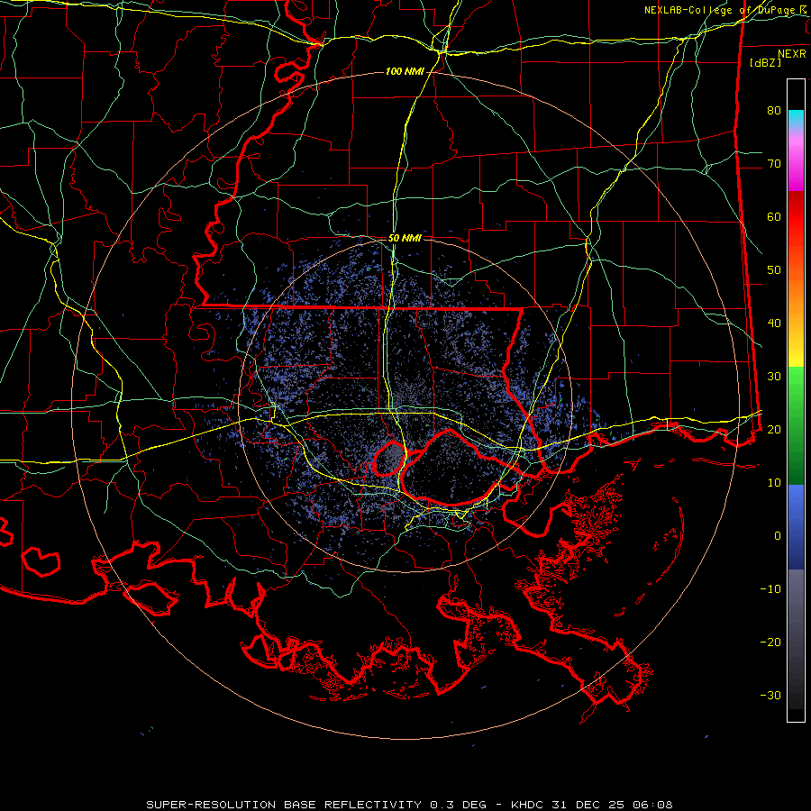The image size is (811, 811).
Task: Click the green band of the color bar
Action: (x=796, y=425)
